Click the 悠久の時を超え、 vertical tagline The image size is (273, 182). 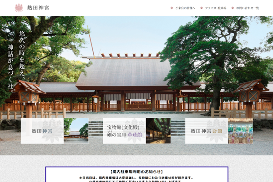(x=22, y=55)
